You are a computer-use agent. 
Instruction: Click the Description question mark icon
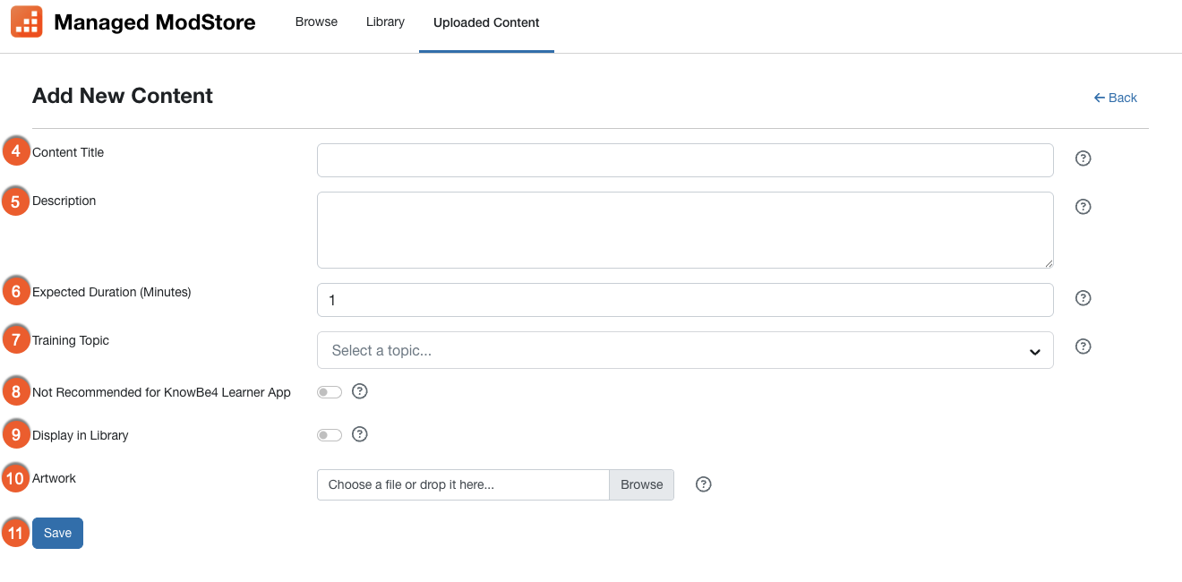(x=1083, y=206)
